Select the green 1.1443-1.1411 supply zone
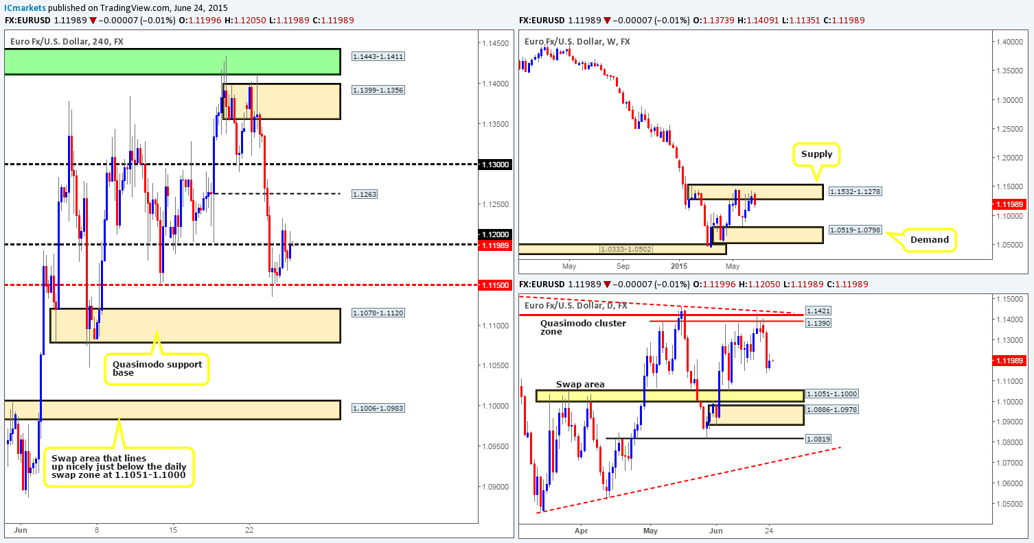Image resolution: width=1034 pixels, height=543 pixels. (172, 62)
